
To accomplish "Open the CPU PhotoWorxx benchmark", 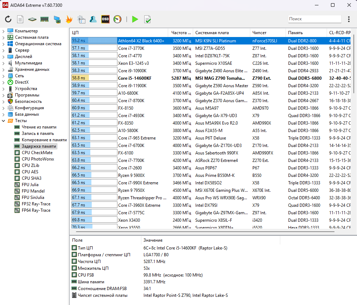I will click(x=38, y=159).
